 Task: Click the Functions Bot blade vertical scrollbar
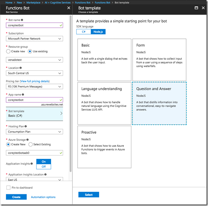[x=71, y=94]
